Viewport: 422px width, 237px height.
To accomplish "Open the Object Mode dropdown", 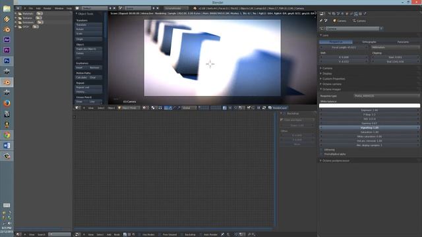I will tap(129, 108).
